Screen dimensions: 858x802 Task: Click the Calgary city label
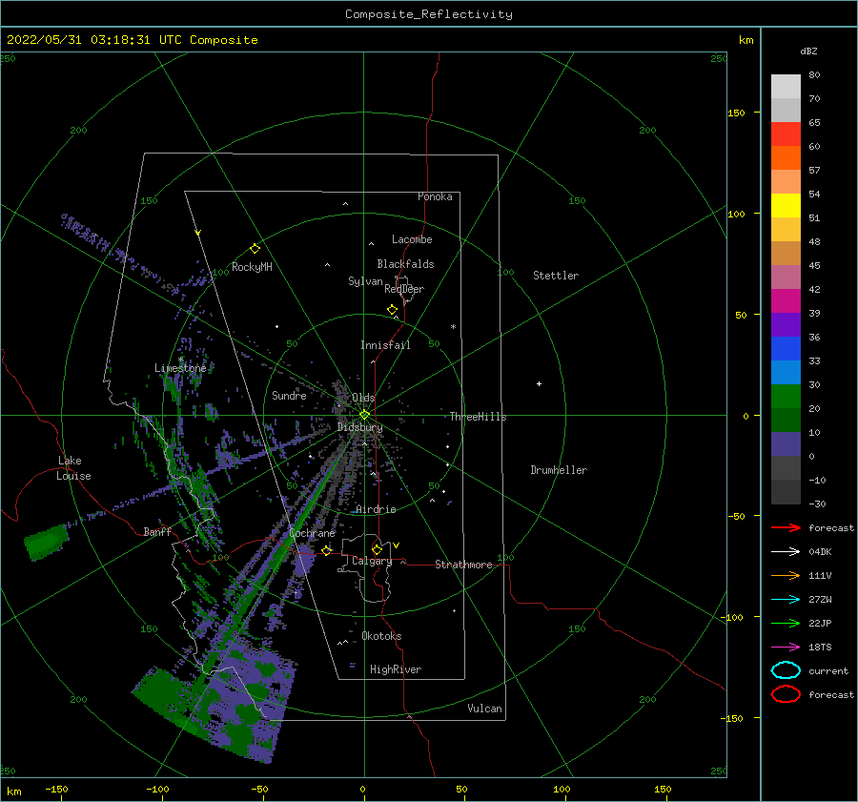[372, 561]
